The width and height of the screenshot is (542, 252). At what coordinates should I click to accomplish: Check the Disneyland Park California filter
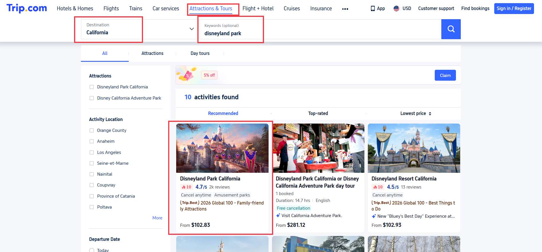click(x=92, y=87)
